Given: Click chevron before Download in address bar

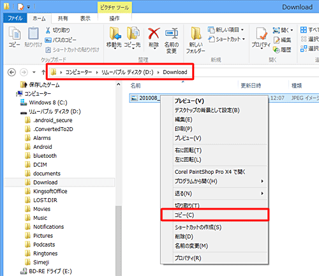Looking at the screenshot, I should pyautogui.click(x=158, y=72).
